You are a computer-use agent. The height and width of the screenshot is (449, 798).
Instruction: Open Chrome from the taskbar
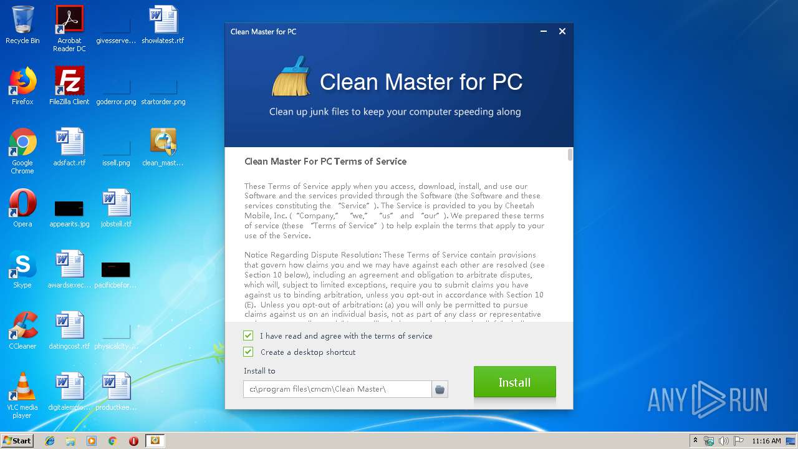click(113, 440)
